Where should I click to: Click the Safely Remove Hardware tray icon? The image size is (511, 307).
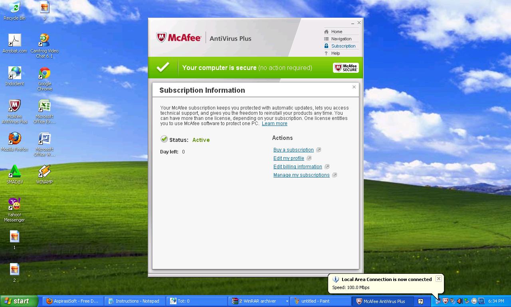(467, 301)
